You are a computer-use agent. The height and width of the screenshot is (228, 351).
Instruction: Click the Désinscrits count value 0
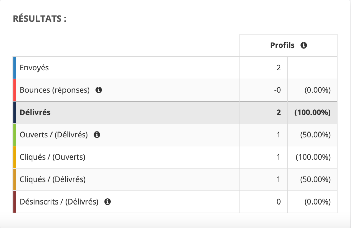279,202
